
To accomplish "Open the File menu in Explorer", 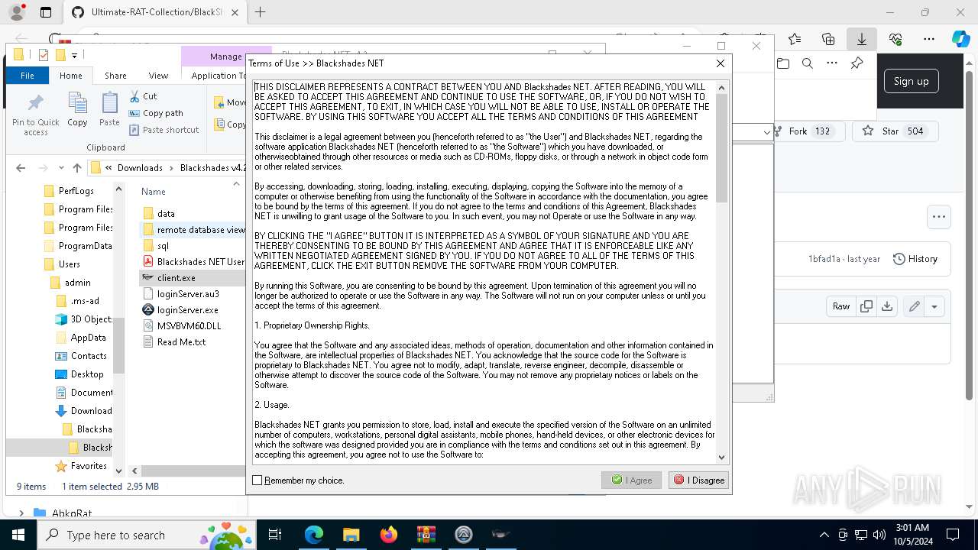I will pyautogui.click(x=28, y=76).
